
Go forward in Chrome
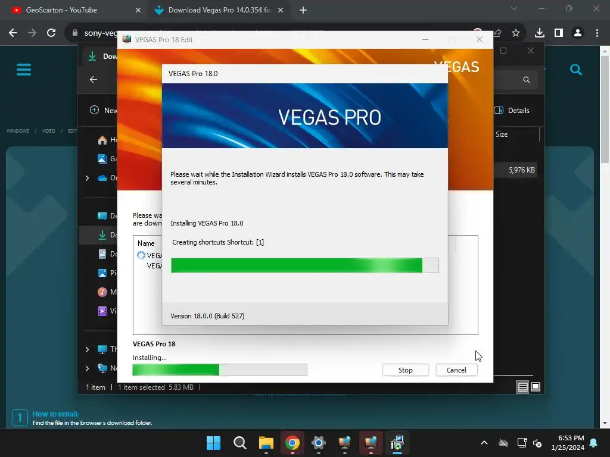pos(32,33)
